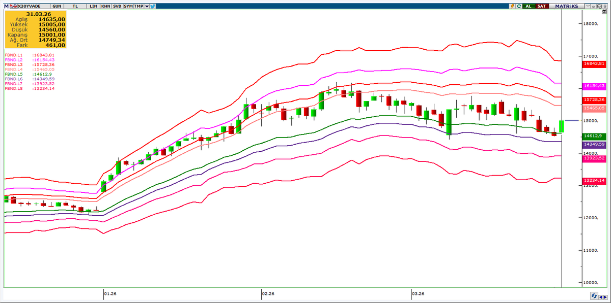Move chart right with the blue right arrow

click(x=605, y=297)
